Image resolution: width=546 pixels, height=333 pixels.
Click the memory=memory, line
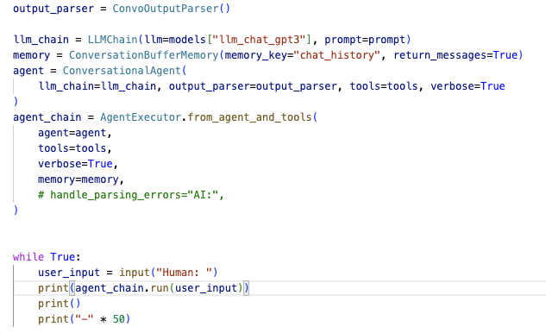[81, 179]
